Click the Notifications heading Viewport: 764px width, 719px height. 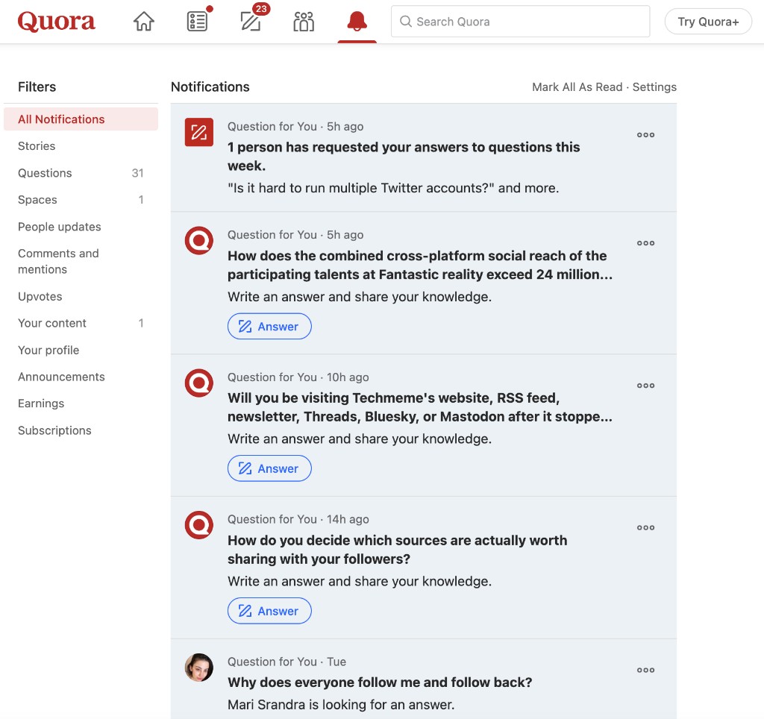210,87
